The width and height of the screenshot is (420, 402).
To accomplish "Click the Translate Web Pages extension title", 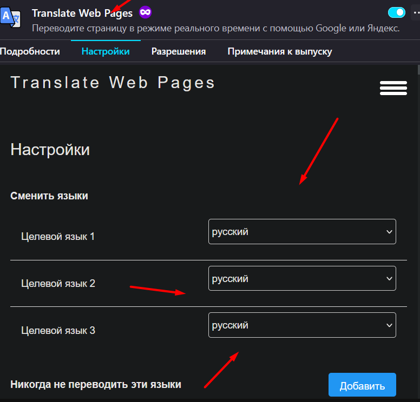I will pos(82,13).
